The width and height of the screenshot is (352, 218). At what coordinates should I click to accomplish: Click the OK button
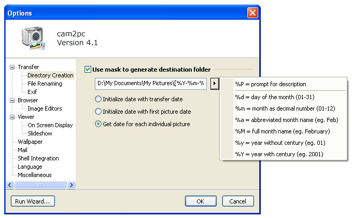[x=201, y=201]
